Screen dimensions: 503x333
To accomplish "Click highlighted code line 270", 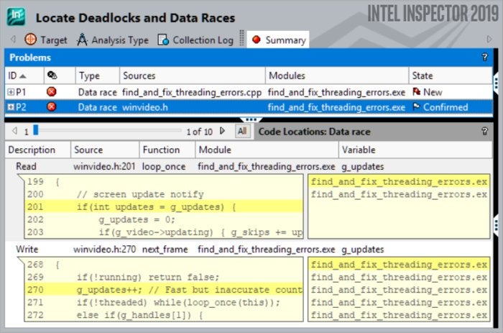I will point(164,290).
